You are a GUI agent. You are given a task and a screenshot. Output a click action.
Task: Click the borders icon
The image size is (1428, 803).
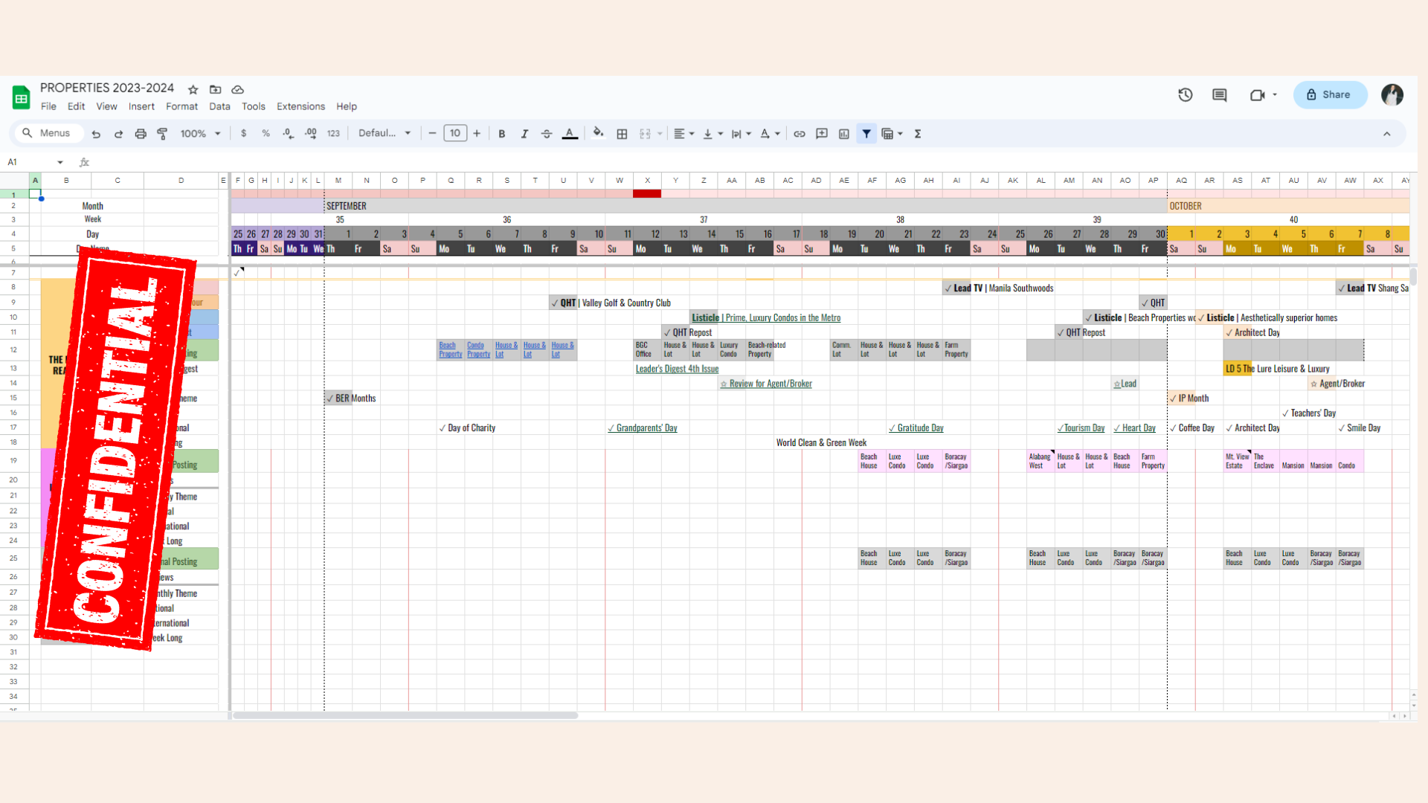coord(623,134)
